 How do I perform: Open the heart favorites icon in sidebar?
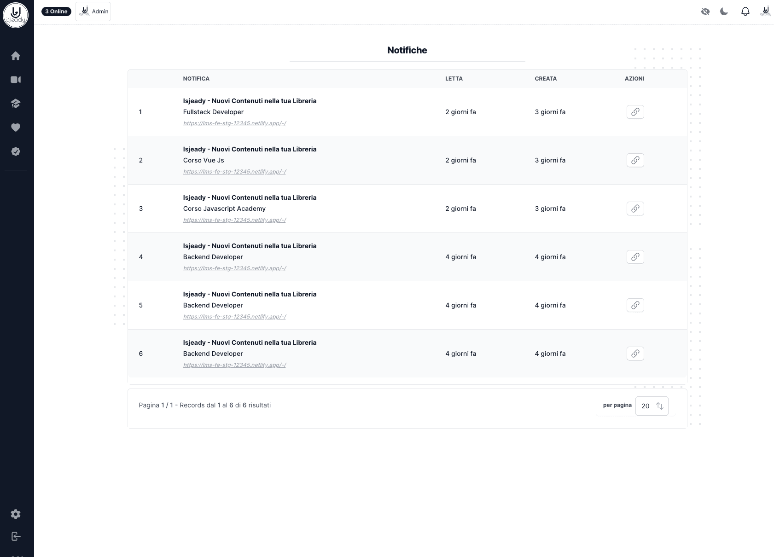pyautogui.click(x=16, y=128)
